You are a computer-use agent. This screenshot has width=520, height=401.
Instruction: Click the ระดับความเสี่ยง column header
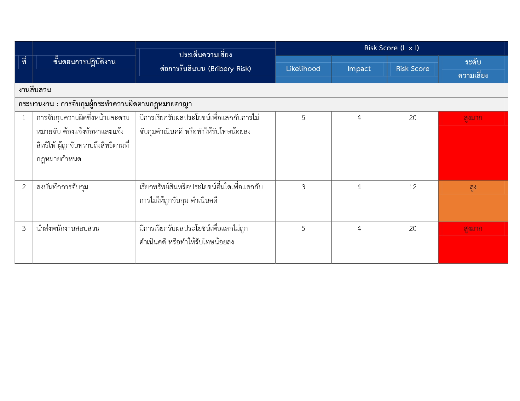[473, 69]
